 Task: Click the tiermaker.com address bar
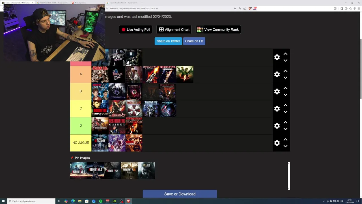[x=170, y=8]
